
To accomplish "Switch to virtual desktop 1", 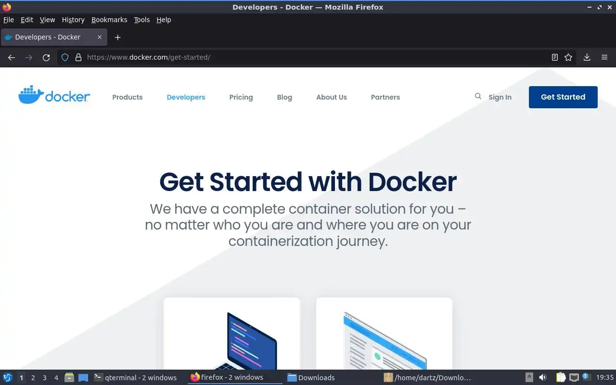I will 21,377.
